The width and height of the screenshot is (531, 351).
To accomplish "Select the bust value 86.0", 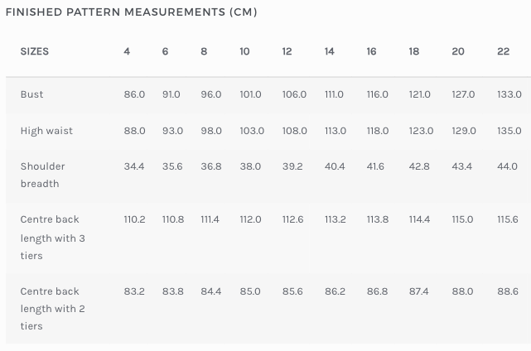I will tap(134, 94).
